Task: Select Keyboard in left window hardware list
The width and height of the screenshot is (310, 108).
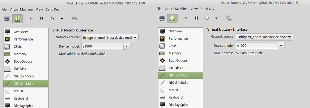Action: 26,98
